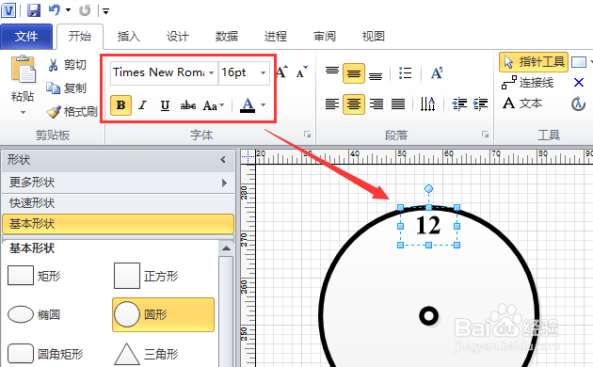This screenshot has height=367, width=593.
Task: Toggle Bold formatting
Action: (x=121, y=104)
